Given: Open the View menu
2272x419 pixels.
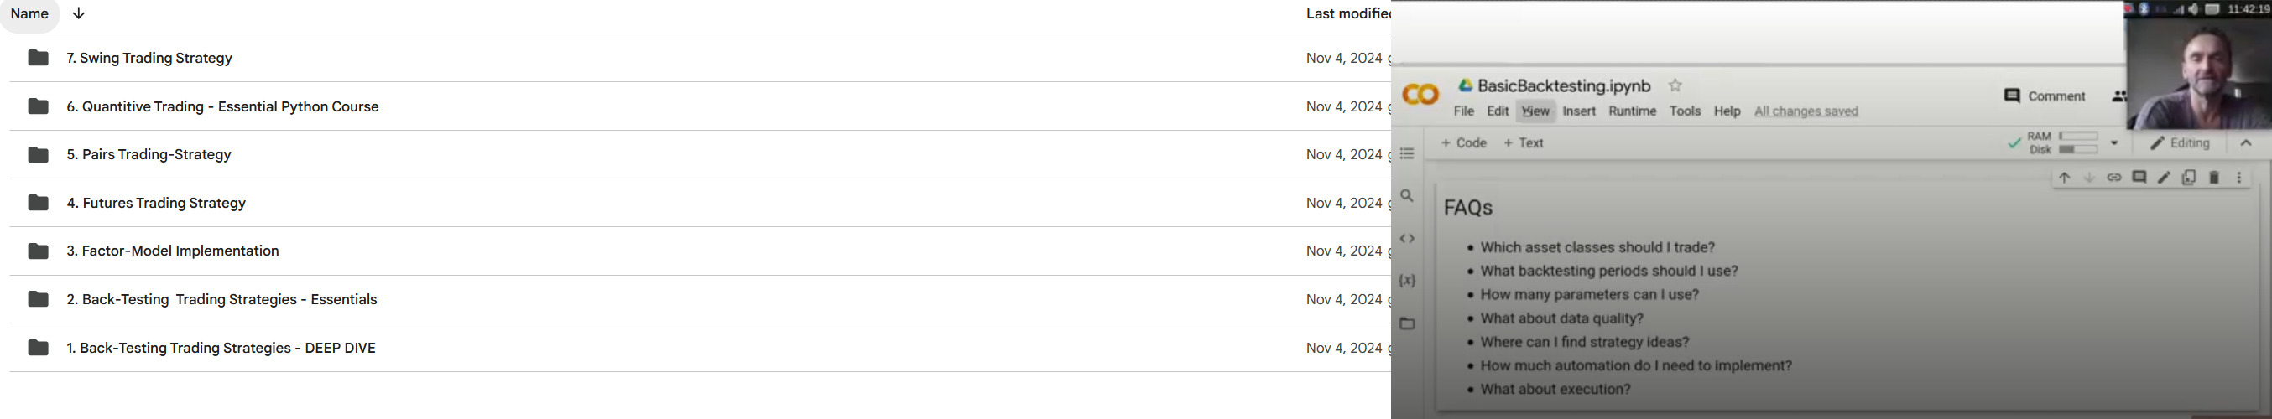Looking at the screenshot, I should pyautogui.click(x=1535, y=111).
